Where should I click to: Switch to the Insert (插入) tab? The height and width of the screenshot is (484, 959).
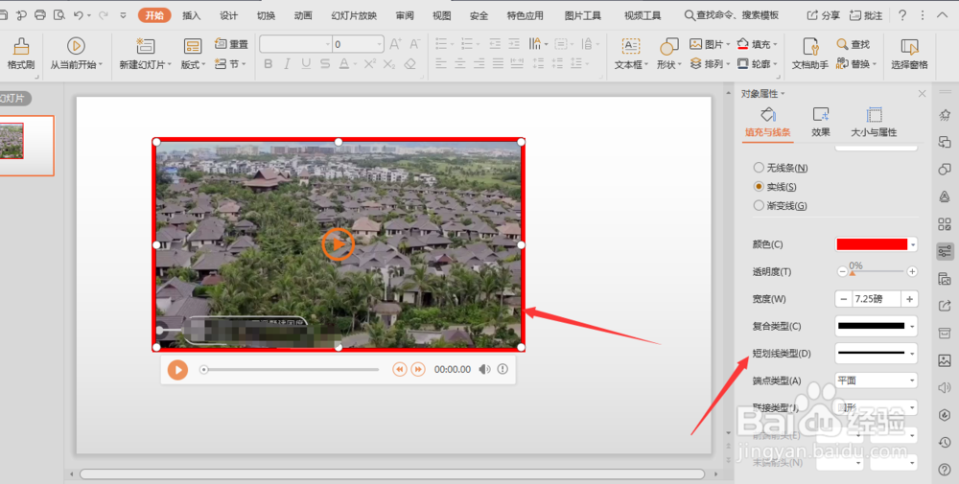tap(192, 15)
